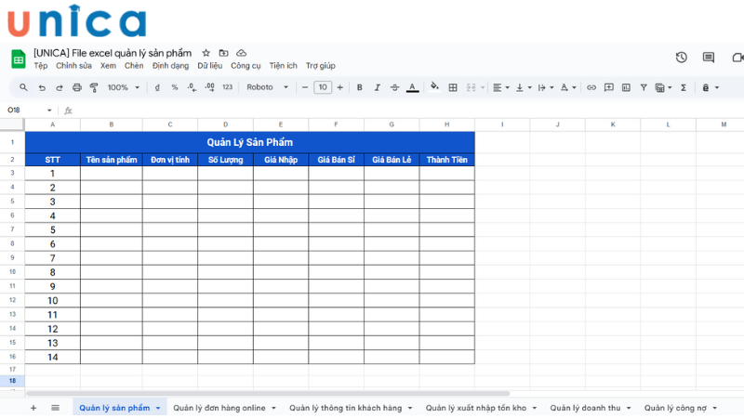Open vertical align dropdown

point(524,87)
